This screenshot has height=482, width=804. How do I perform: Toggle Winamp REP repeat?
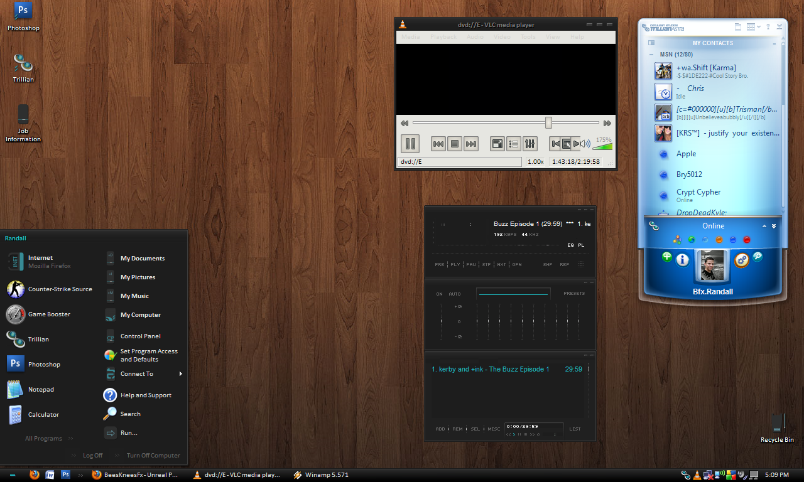pyautogui.click(x=565, y=264)
